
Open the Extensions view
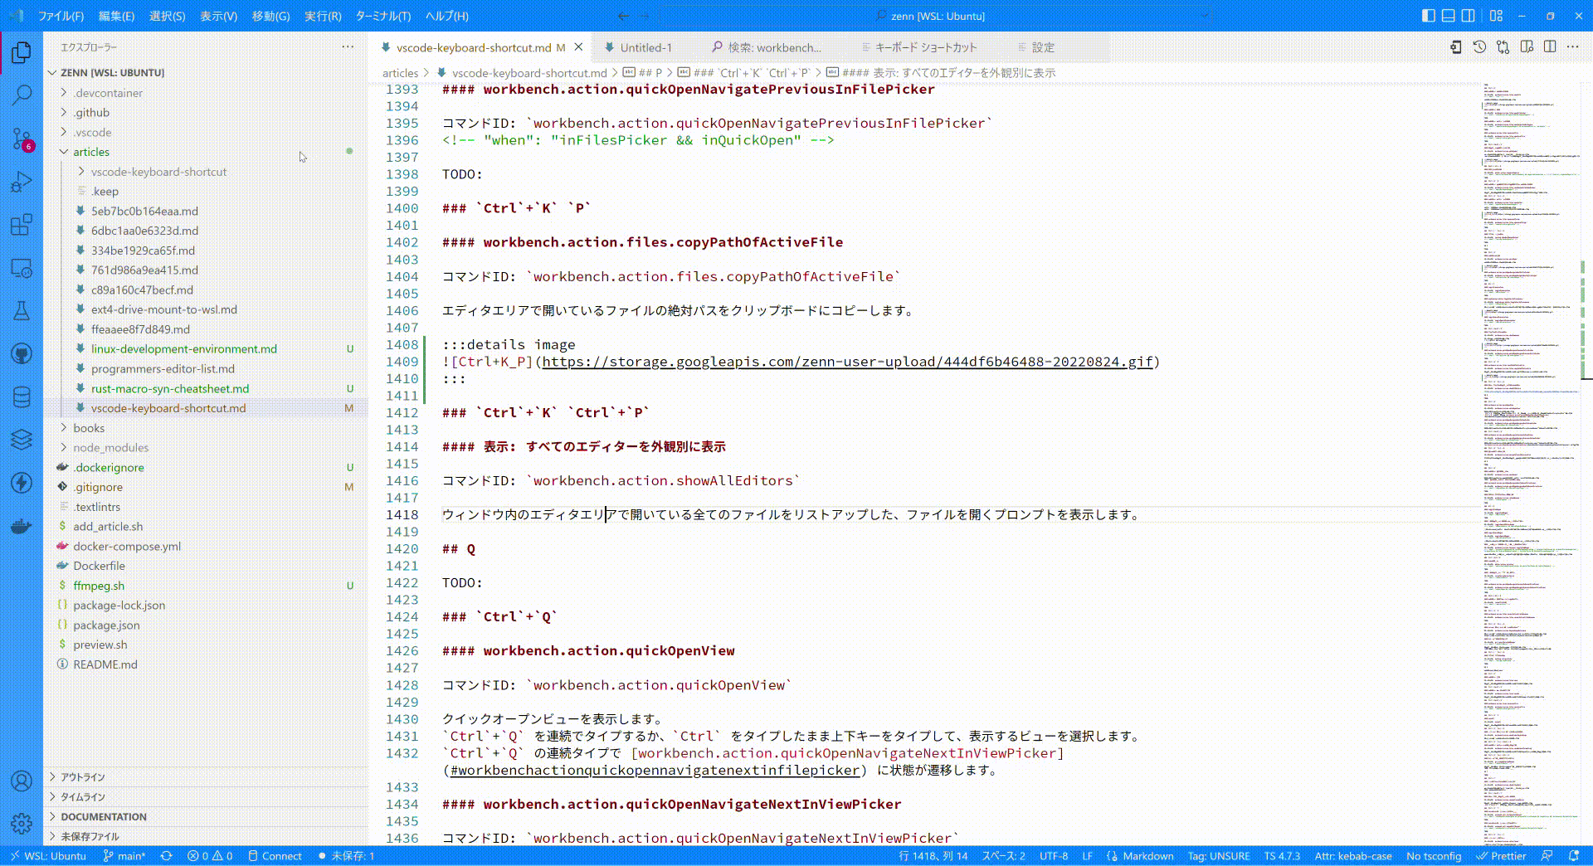[x=22, y=225]
